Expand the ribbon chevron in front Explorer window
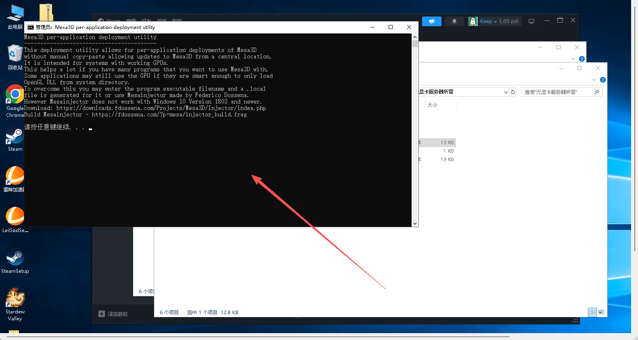638x340 pixels. coord(594,80)
